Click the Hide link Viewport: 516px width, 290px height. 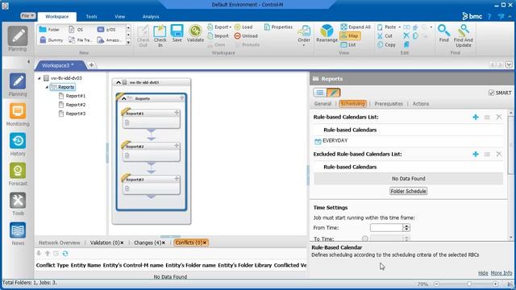tap(483, 273)
